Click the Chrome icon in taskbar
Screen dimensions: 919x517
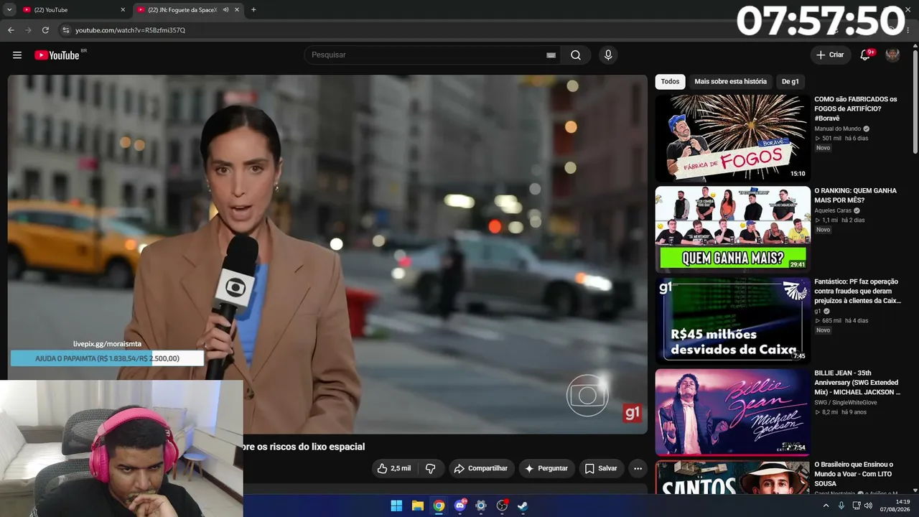439,506
